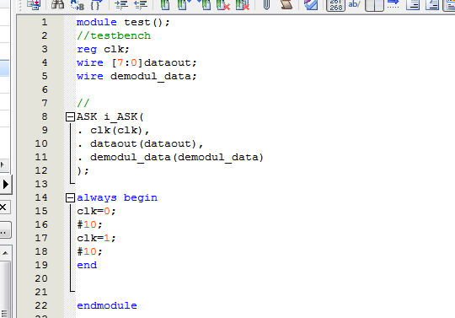Click 'clk=0;' statement

(96, 211)
